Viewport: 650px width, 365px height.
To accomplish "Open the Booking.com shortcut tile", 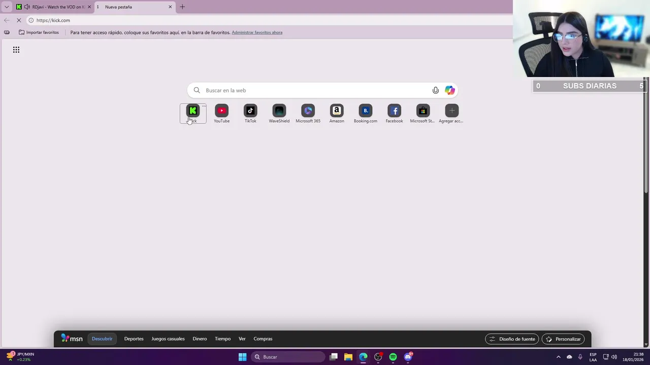I will [366, 114].
